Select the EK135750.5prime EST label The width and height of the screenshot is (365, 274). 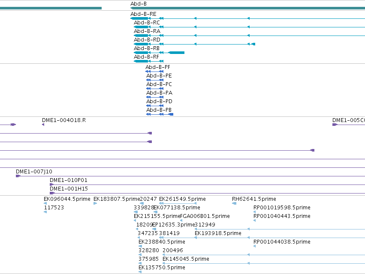pyautogui.click(x=162, y=268)
